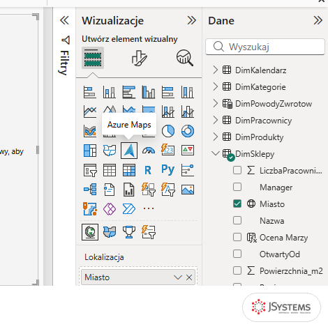Select the line and stacked column chart
Image resolution: width=328 pixels, height=329 pixels.
coord(168,112)
